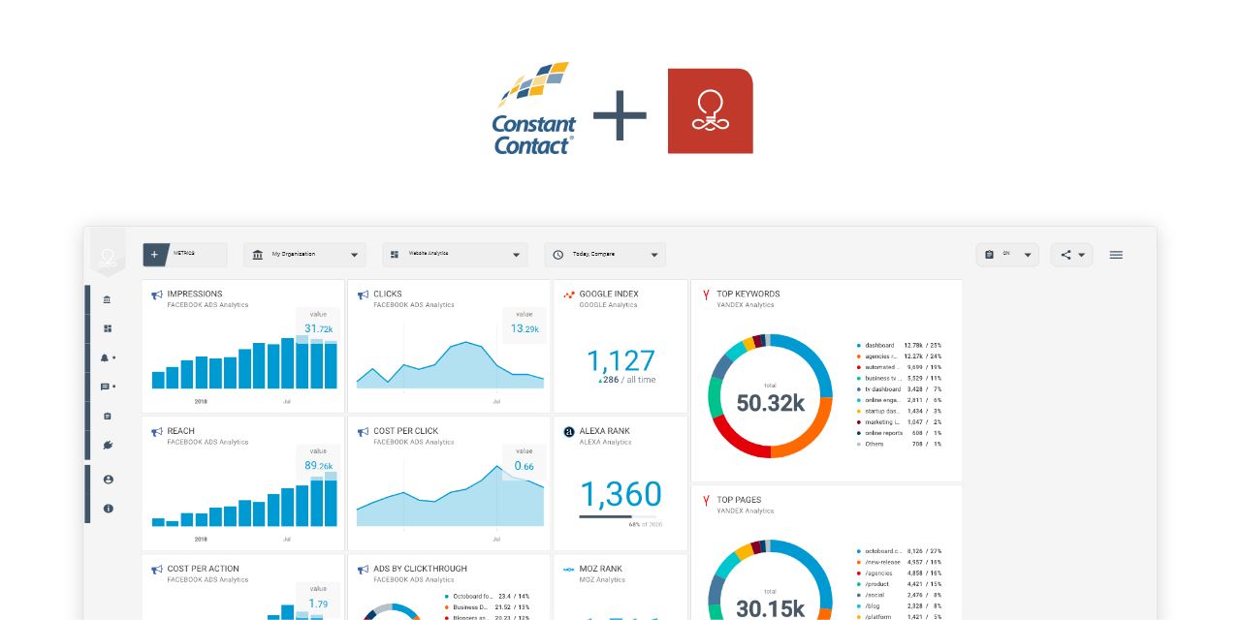Click the megaphone icon on the Impressions widget

[156, 294]
